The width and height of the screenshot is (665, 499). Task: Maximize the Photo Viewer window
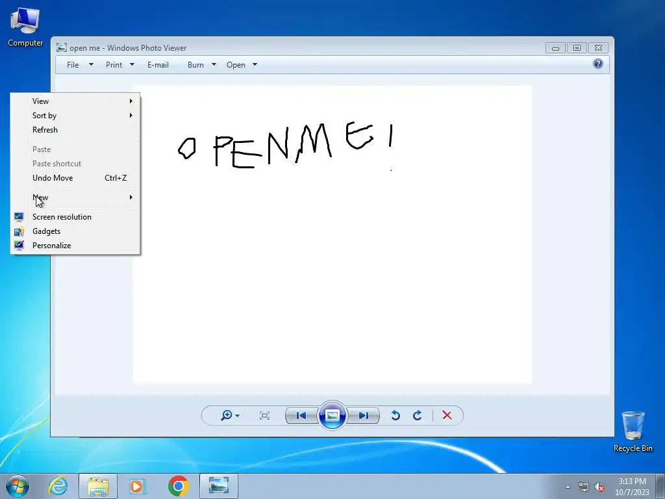[577, 48]
